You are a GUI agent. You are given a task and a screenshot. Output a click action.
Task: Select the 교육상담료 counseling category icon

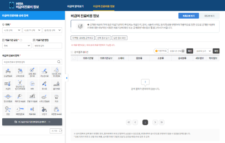click(x=20, y=72)
